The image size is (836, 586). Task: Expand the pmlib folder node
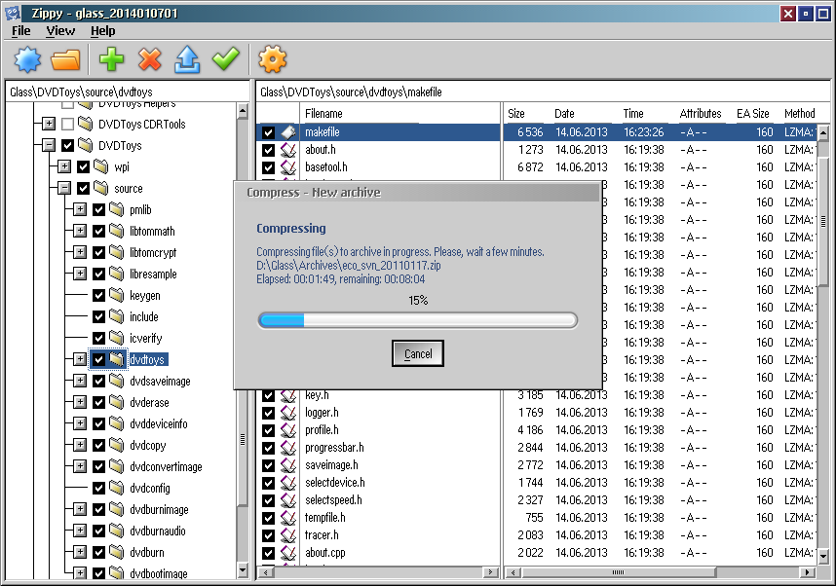80,210
